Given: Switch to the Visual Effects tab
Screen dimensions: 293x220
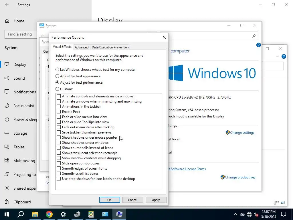Looking at the screenshot, I should tap(62, 47).
